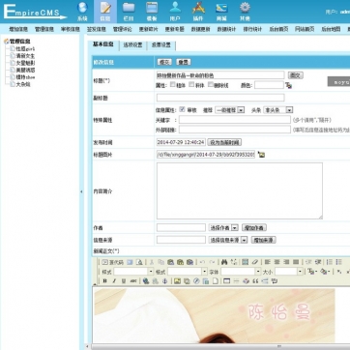The width and height of the screenshot is (350, 350).
Task: Open the 推荐 recommendation level dropdown
Action: pos(230,110)
